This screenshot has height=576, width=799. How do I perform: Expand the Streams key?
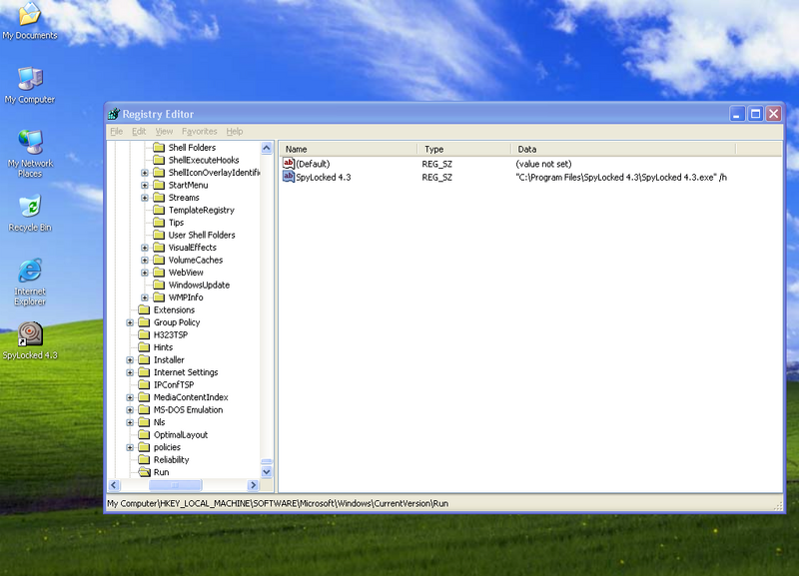click(145, 198)
